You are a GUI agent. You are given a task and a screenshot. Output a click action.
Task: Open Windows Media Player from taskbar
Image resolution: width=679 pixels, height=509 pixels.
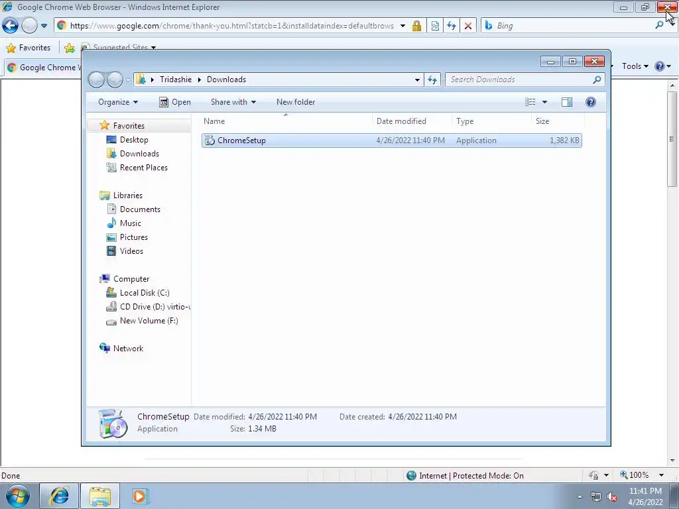[139, 496]
